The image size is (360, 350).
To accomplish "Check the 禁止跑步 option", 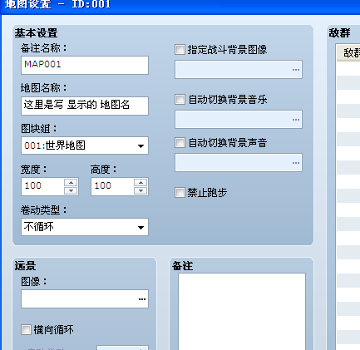I will (x=180, y=193).
